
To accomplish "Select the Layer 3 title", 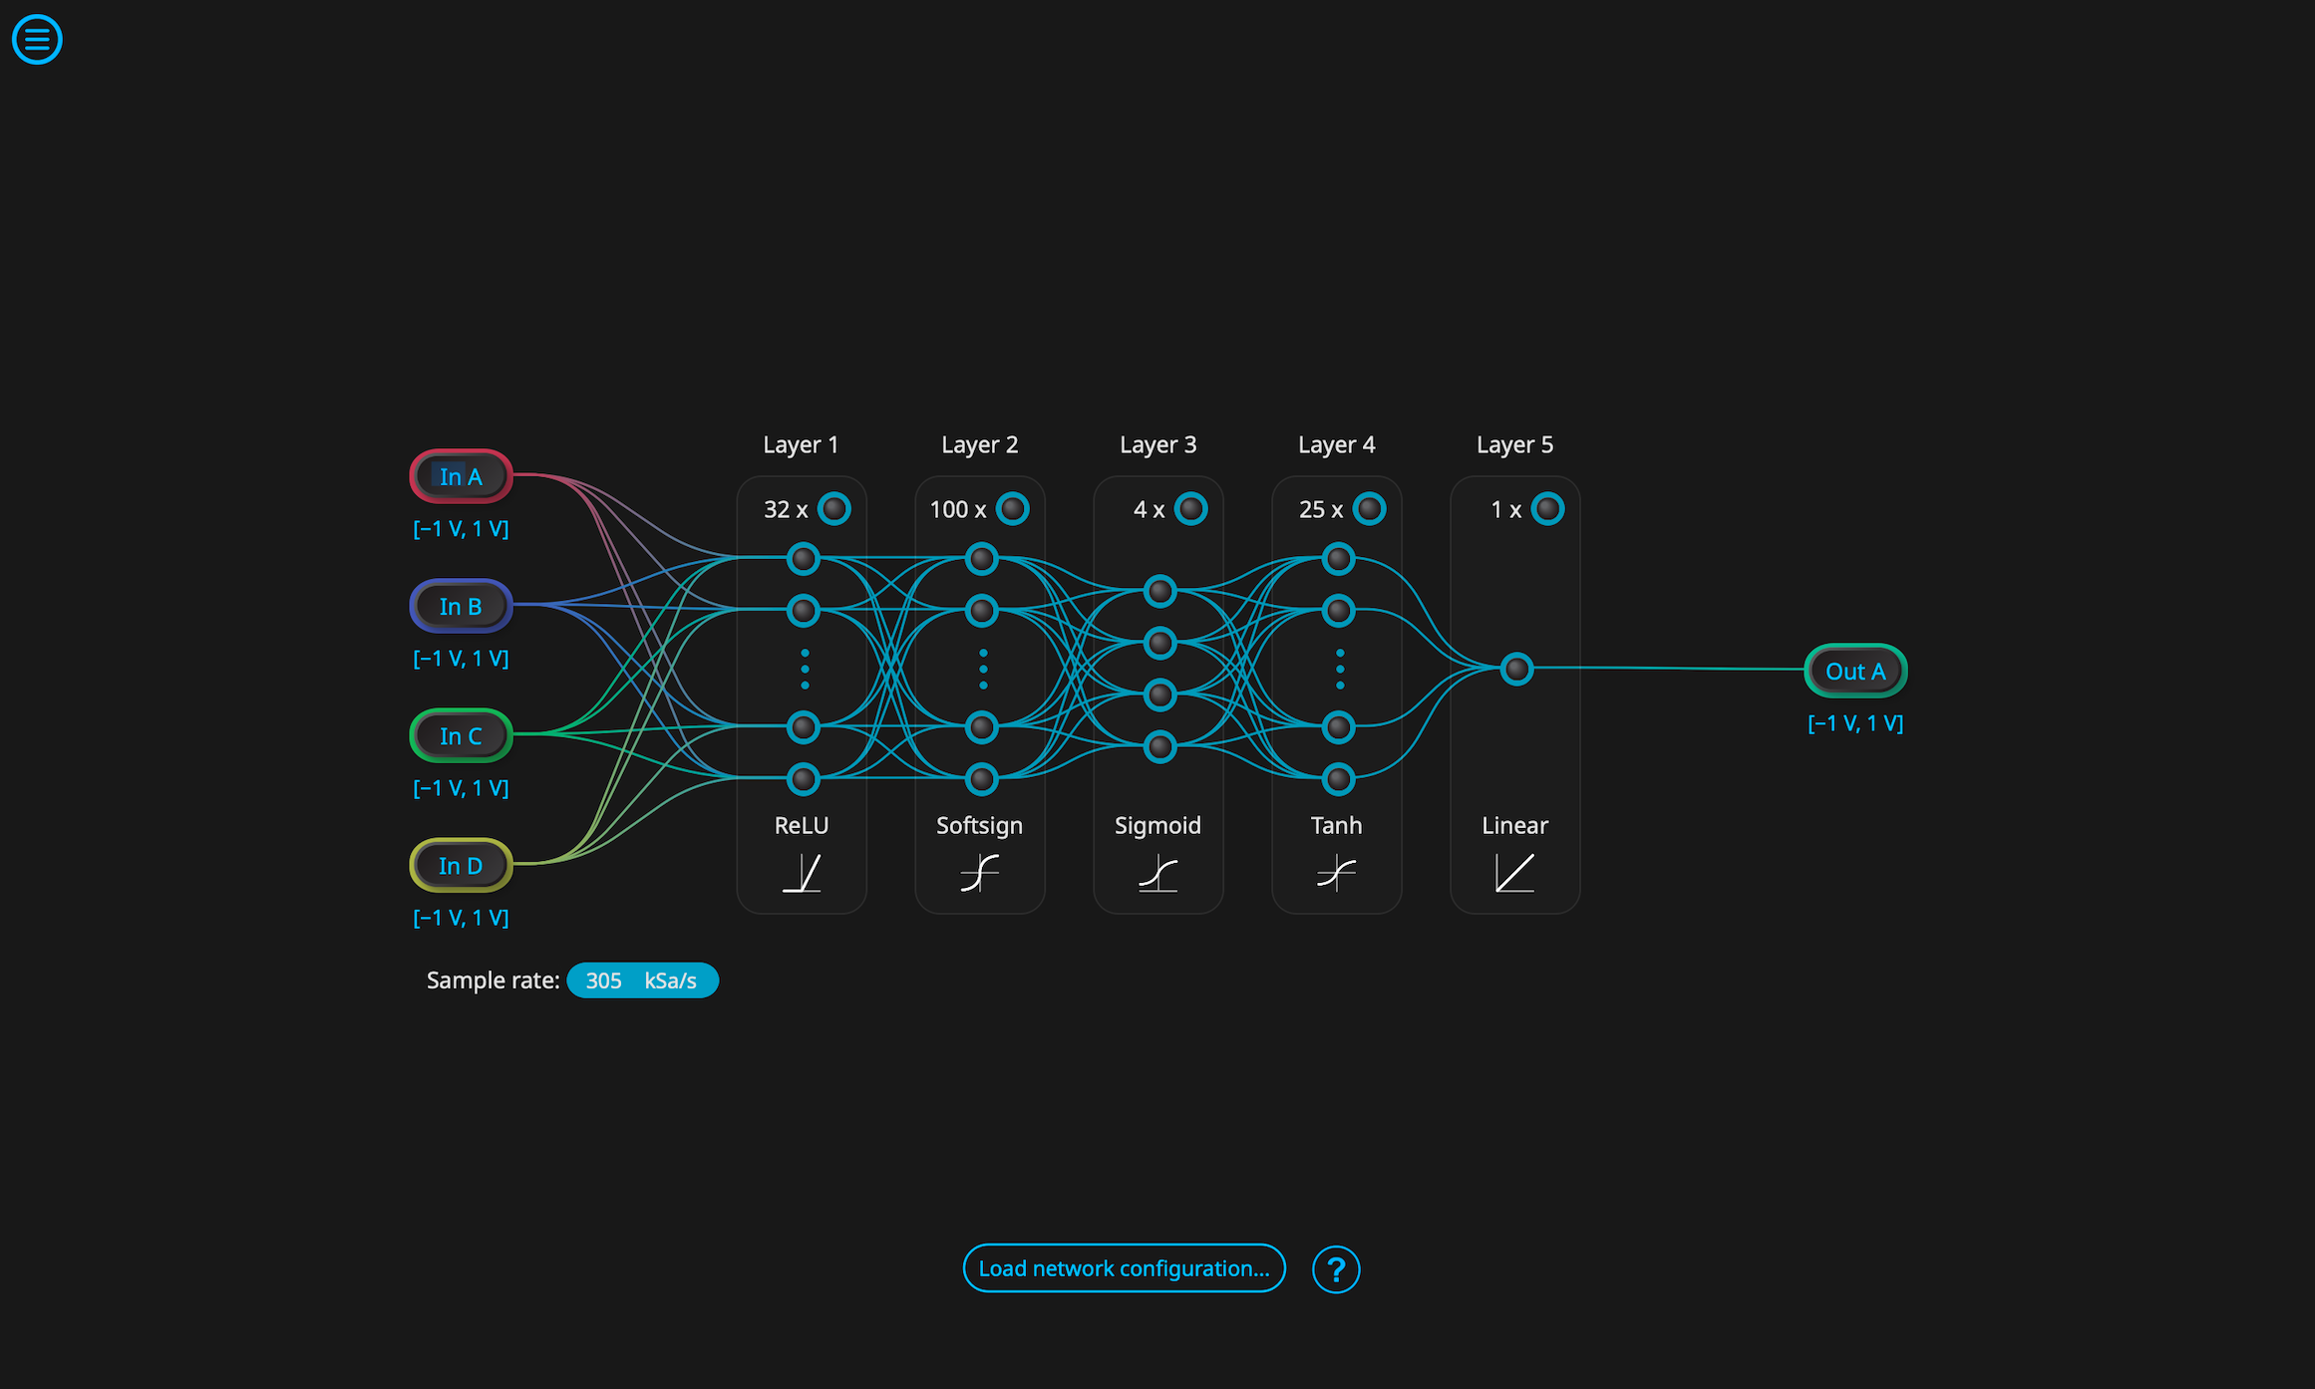I will 1158,444.
